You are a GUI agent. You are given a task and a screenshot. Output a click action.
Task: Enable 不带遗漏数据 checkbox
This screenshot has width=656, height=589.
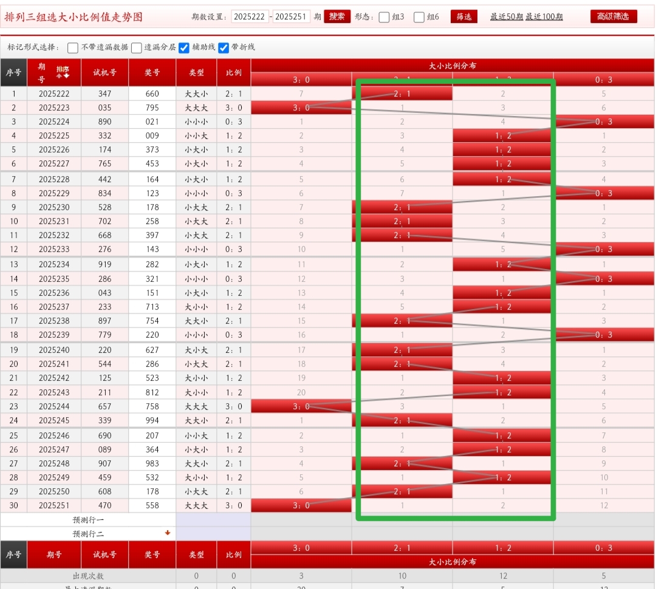73,47
